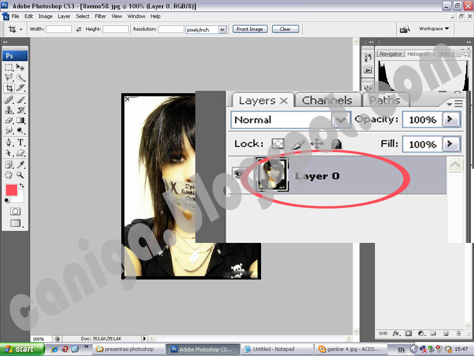Open the crop tool preset picker
474x356 pixels.
click(21, 29)
